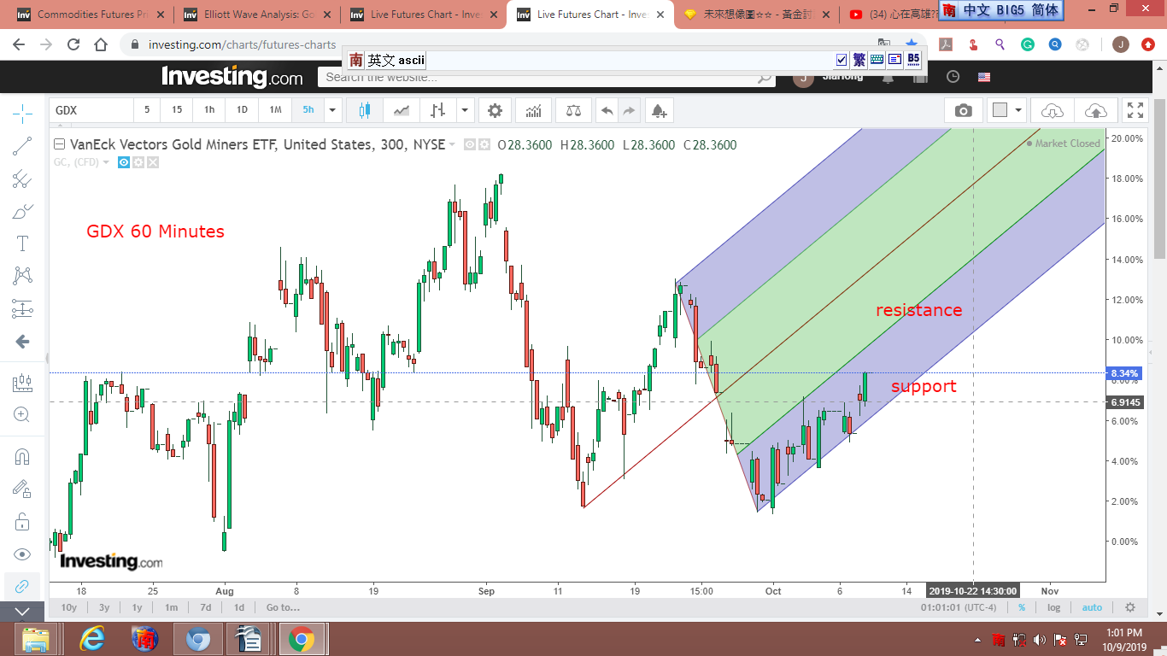The width and height of the screenshot is (1167, 656).
Task: Redo the chart action
Action: [629, 110]
